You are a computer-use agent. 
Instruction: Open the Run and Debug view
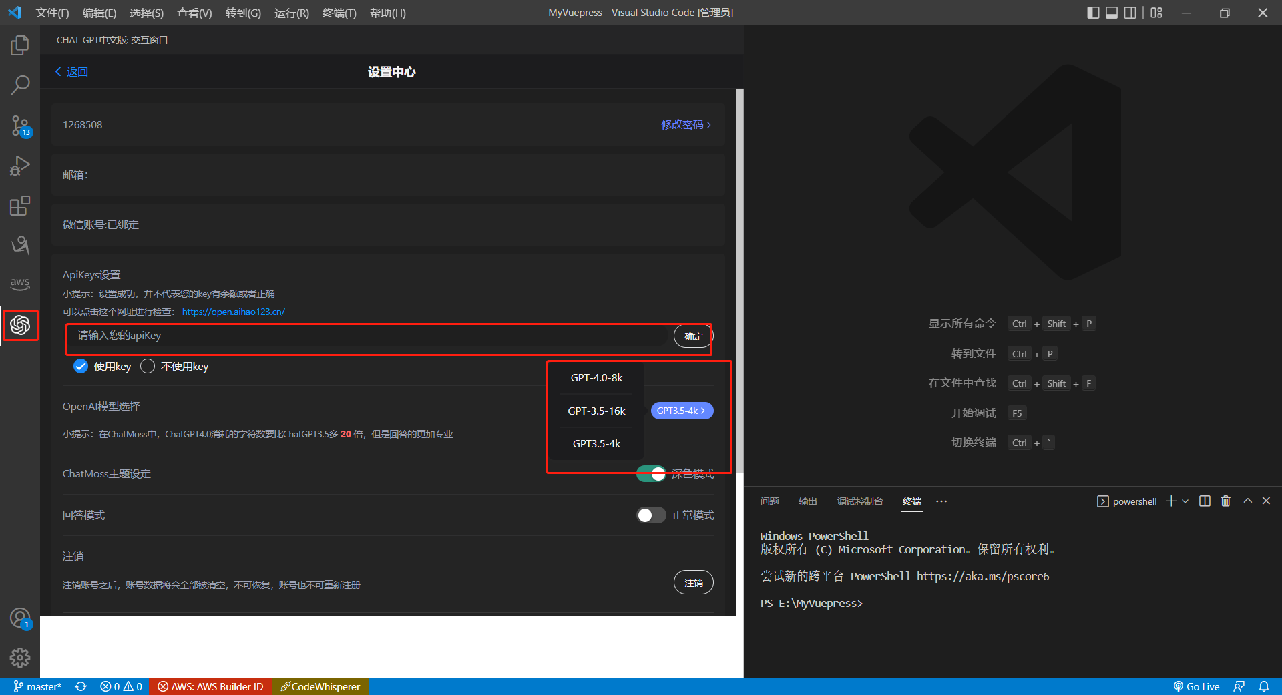point(20,166)
